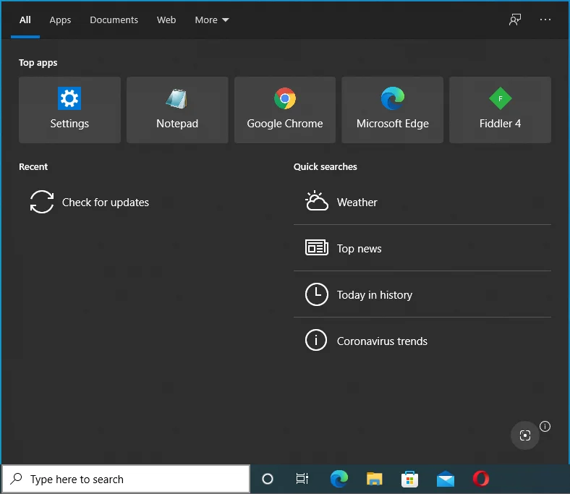This screenshot has height=494, width=570.
Task: Open the Weather quick search
Action: (x=422, y=202)
